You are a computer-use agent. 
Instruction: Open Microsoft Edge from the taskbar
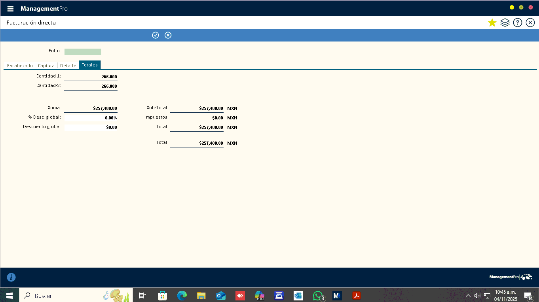point(182,295)
